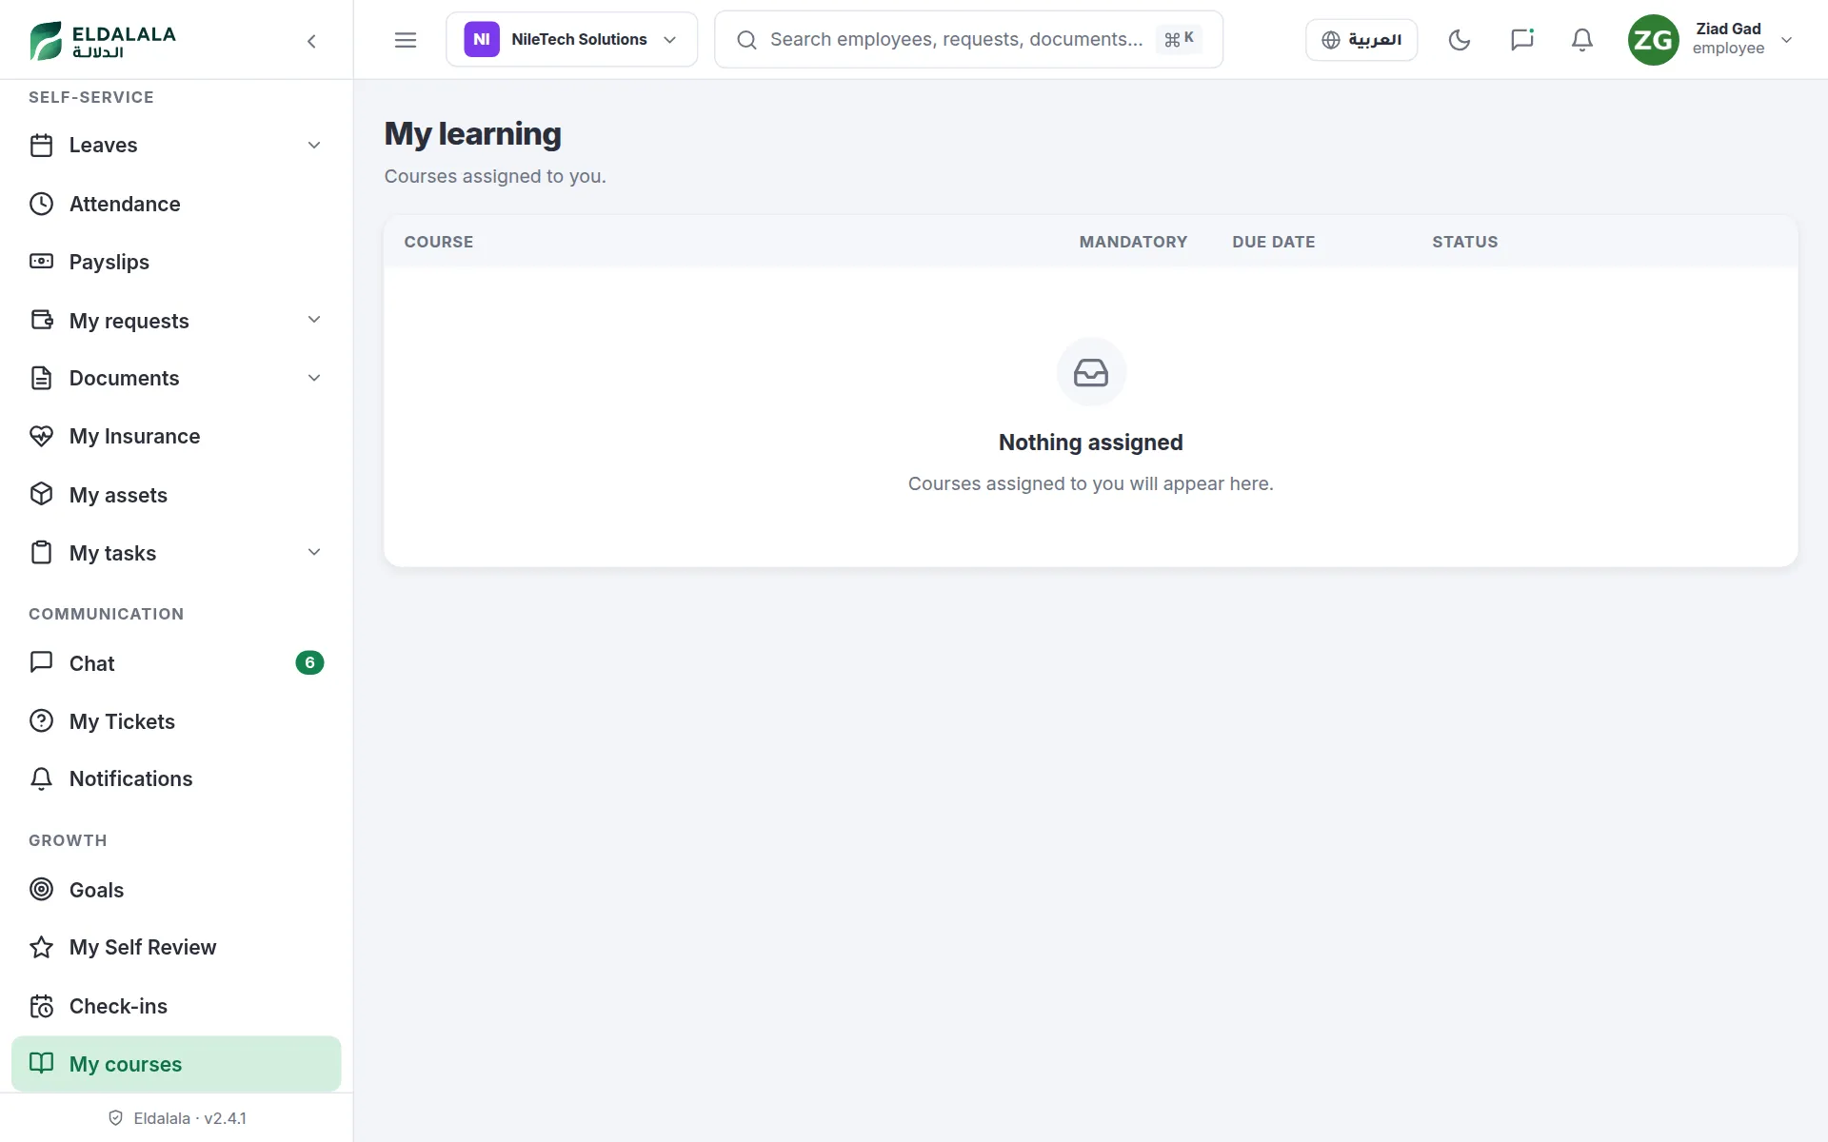This screenshot has width=1828, height=1142.
Task: Click the Leaves calendar icon
Action: (x=41, y=145)
